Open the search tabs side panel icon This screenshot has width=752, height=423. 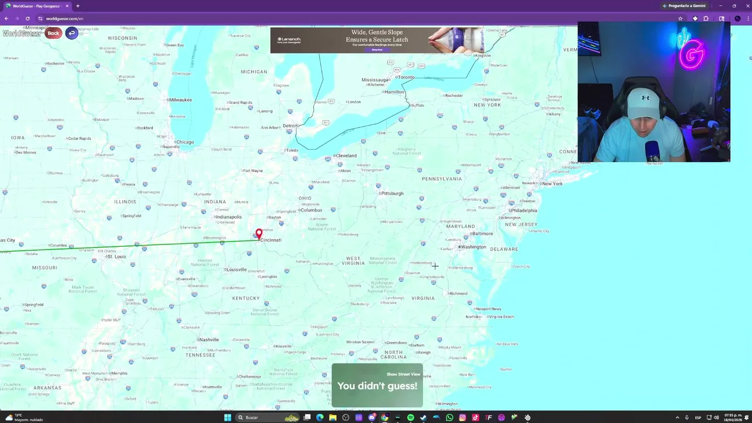point(721,18)
